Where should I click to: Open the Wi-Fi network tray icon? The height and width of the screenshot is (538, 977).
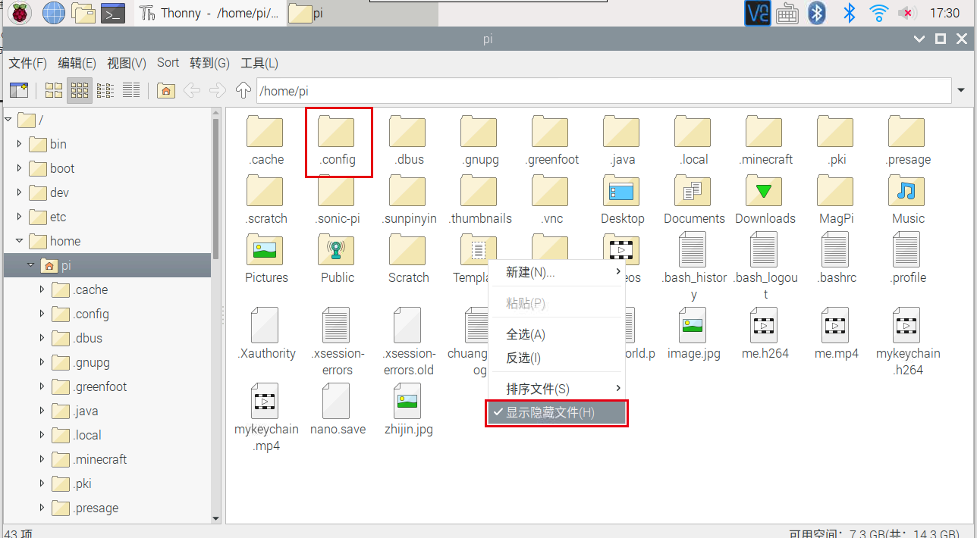(878, 13)
